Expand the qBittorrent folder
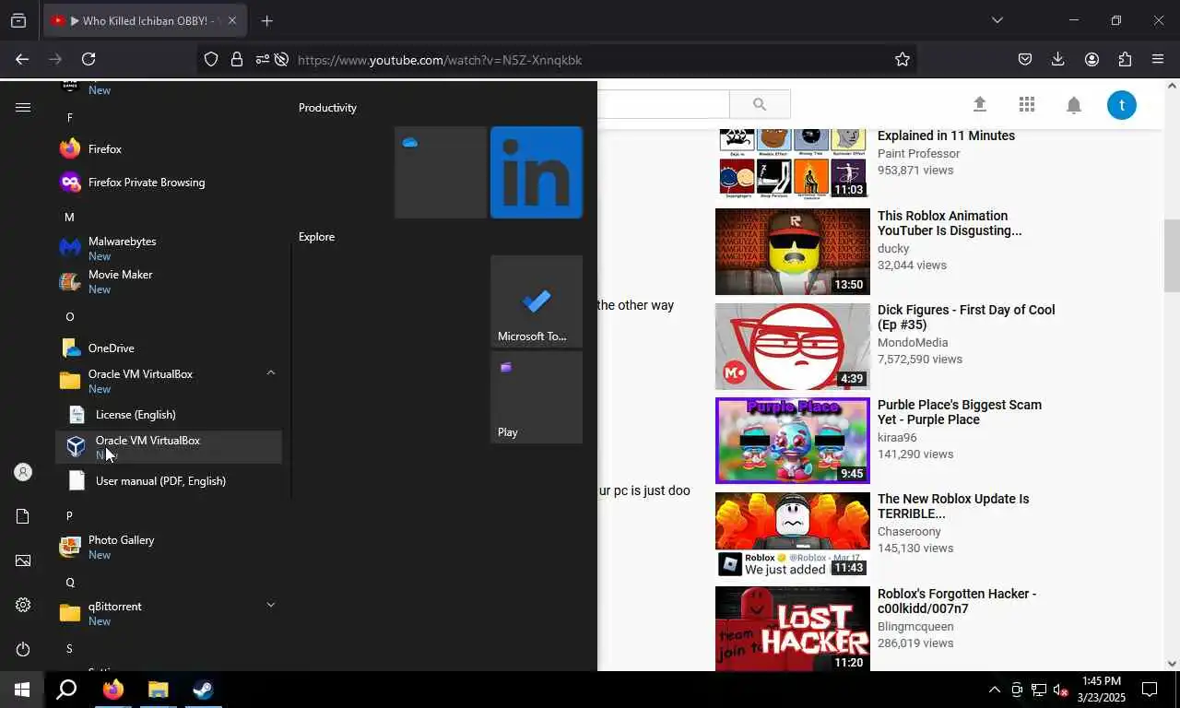The image size is (1180, 708). (271, 605)
